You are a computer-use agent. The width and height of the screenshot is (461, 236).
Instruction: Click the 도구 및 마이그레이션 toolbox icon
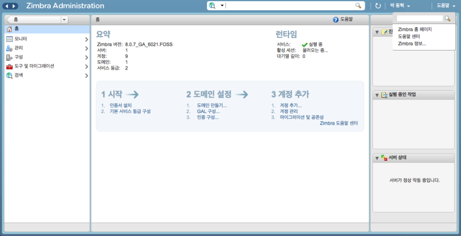[9, 67]
